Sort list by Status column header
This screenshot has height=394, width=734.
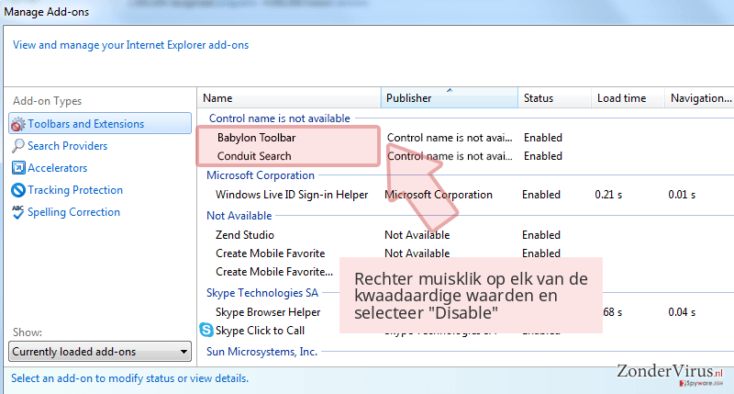(554, 98)
